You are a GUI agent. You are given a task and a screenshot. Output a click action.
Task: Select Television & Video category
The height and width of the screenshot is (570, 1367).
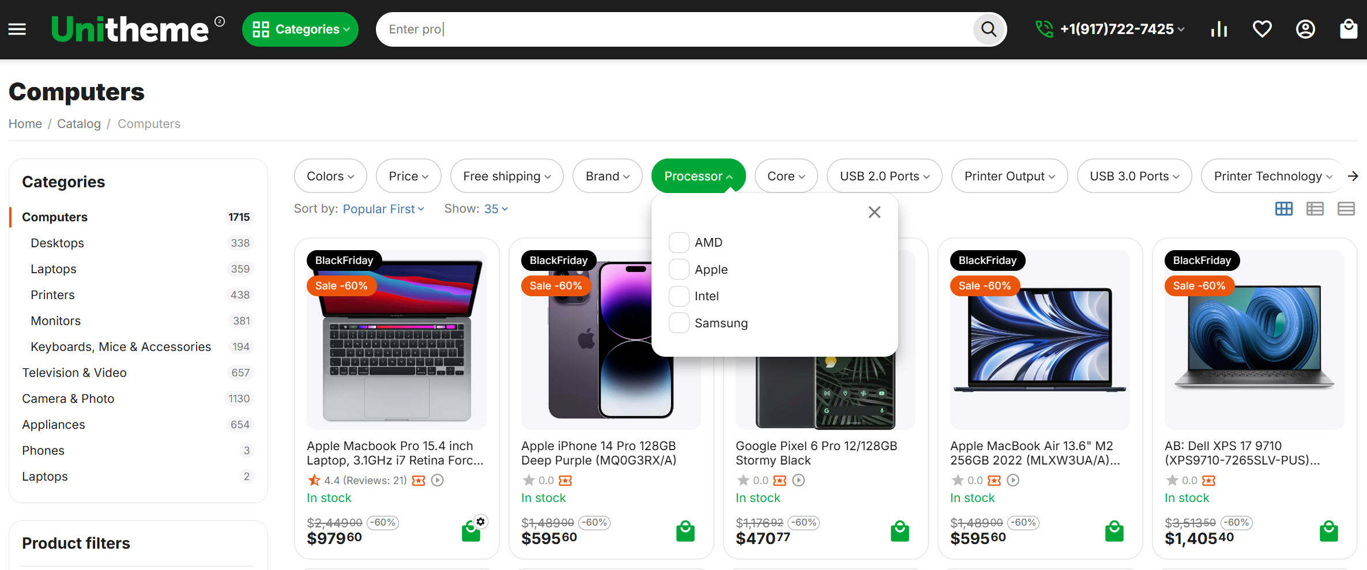(x=74, y=373)
